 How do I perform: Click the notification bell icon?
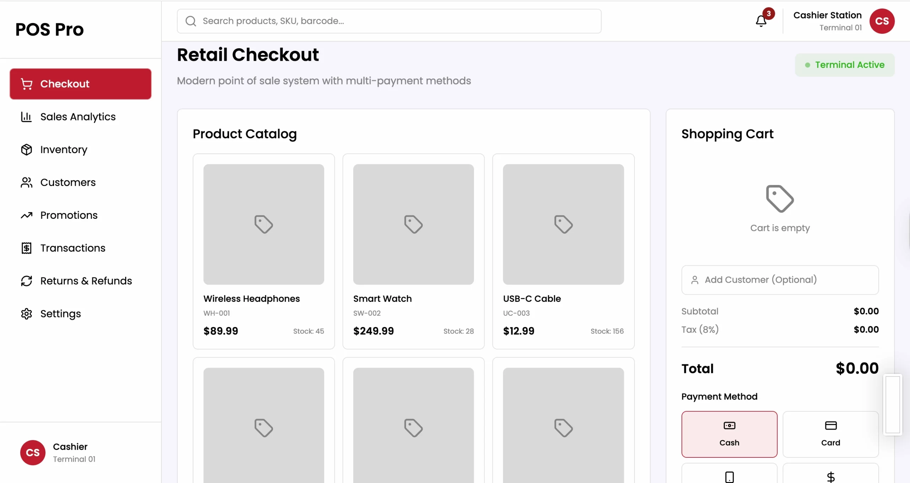(761, 21)
